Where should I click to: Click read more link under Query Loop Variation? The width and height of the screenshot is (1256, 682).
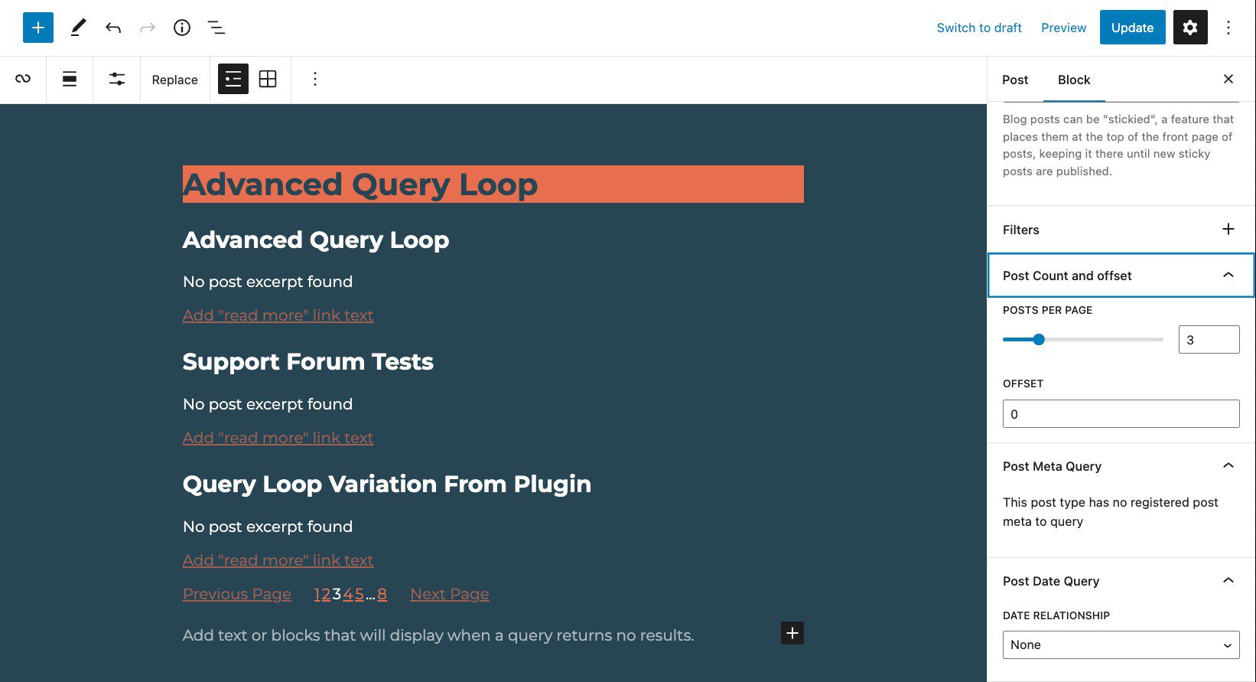[278, 560]
